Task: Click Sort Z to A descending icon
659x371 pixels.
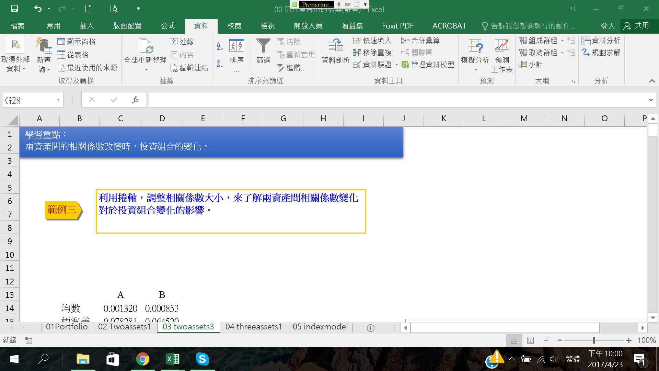Action: tap(220, 63)
